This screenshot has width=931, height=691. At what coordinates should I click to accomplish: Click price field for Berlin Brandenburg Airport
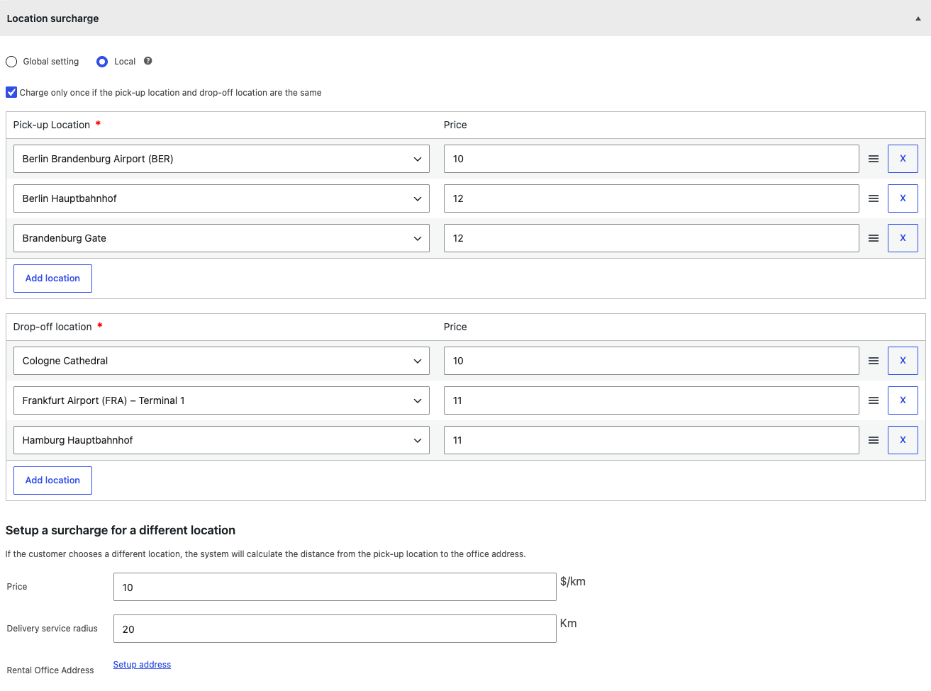click(x=652, y=159)
